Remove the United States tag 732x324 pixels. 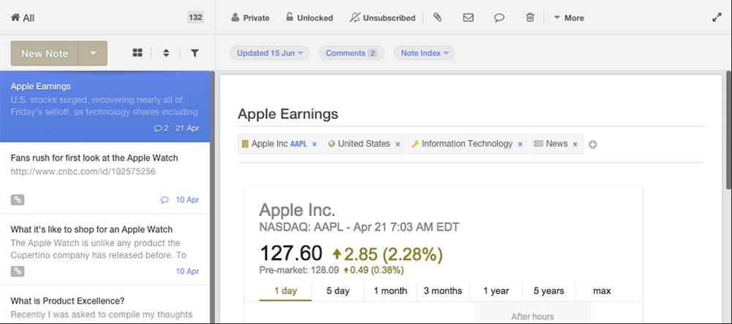[398, 144]
